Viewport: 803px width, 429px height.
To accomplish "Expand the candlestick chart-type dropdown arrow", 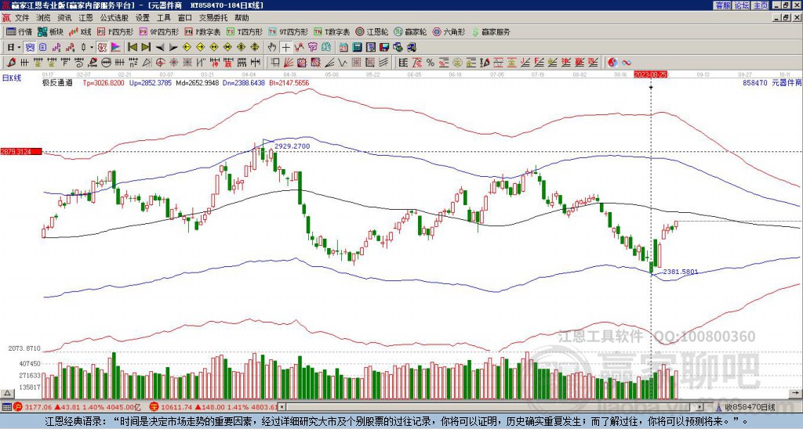I will tap(92, 48).
